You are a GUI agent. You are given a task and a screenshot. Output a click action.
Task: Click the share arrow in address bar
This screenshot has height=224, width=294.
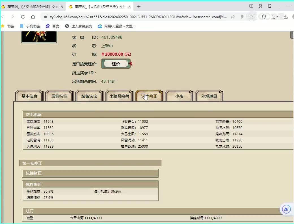click(x=233, y=17)
